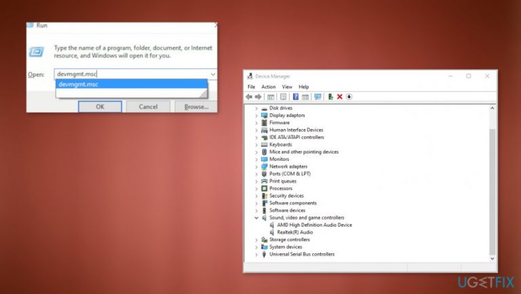
Task: Click the green Update driver toolbar icon
Action: [330, 97]
